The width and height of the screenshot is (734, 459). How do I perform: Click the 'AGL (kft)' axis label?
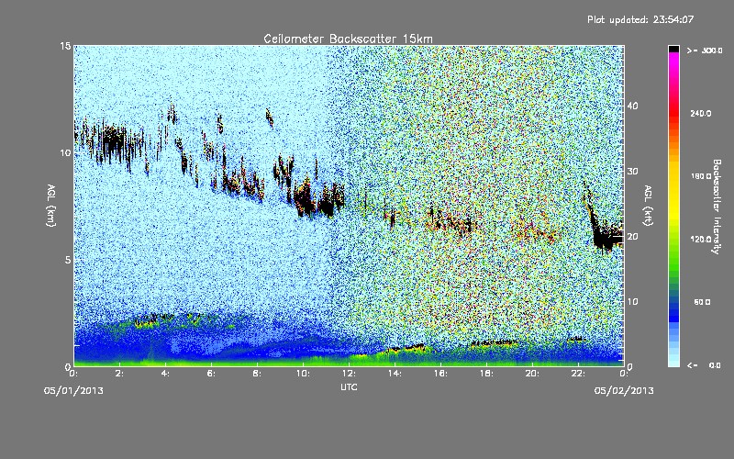(x=649, y=206)
